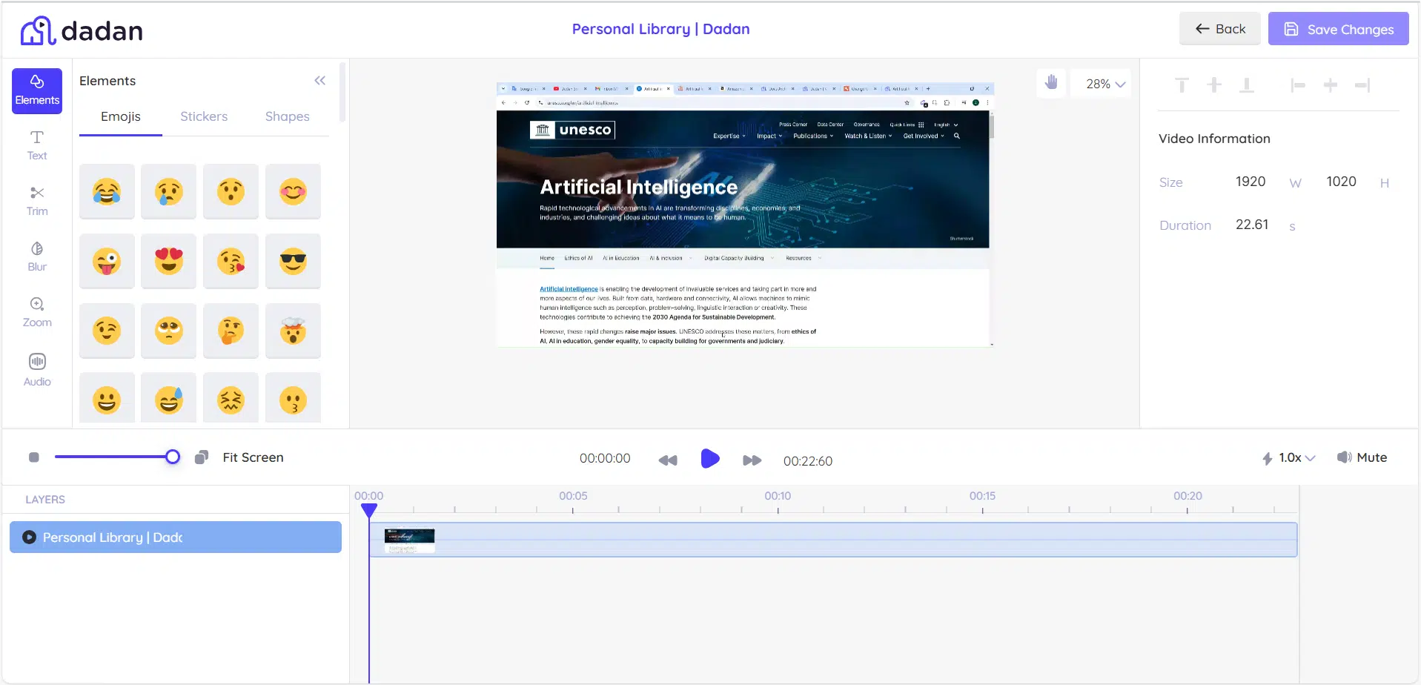The height and width of the screenshot is (685, 1421).
Task: Activate the hand pan tool
Action: point(1051,83)
